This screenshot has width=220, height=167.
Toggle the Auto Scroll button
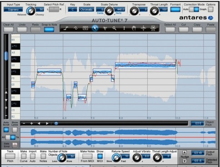6,130
